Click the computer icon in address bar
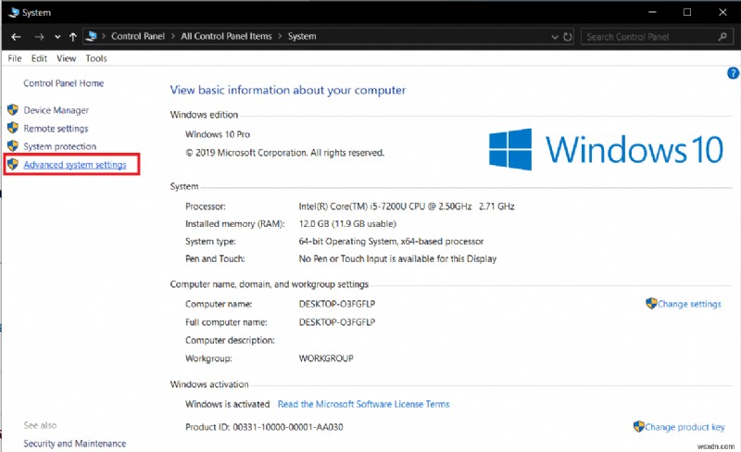The width and height of the screenshot is (741, 452). point(92,36)
